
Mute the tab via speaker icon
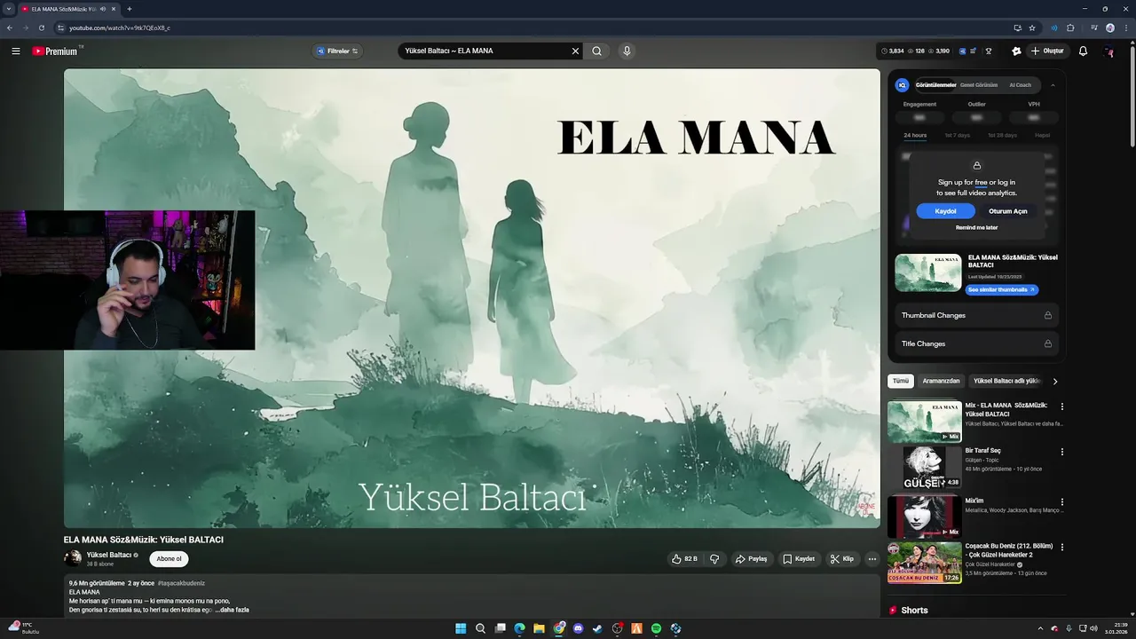point(103,9)
